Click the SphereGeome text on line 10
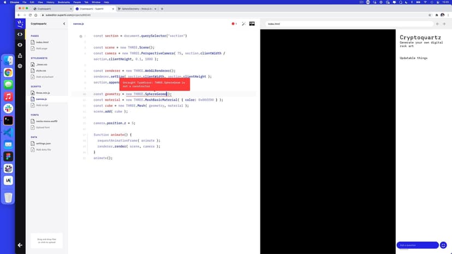This screenshot has height=254, width=452. point(156,94)
